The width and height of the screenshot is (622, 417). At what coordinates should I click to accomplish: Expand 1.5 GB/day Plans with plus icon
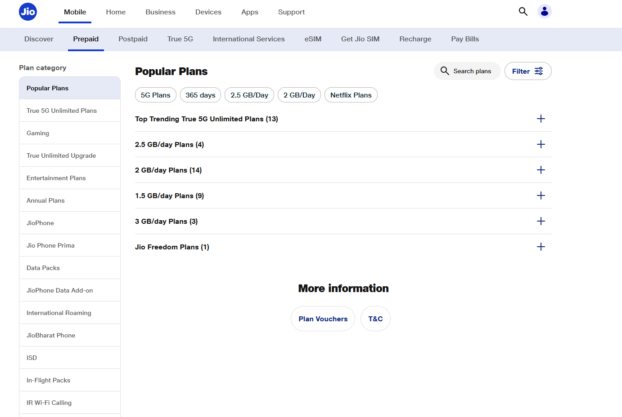click(541, 195)
